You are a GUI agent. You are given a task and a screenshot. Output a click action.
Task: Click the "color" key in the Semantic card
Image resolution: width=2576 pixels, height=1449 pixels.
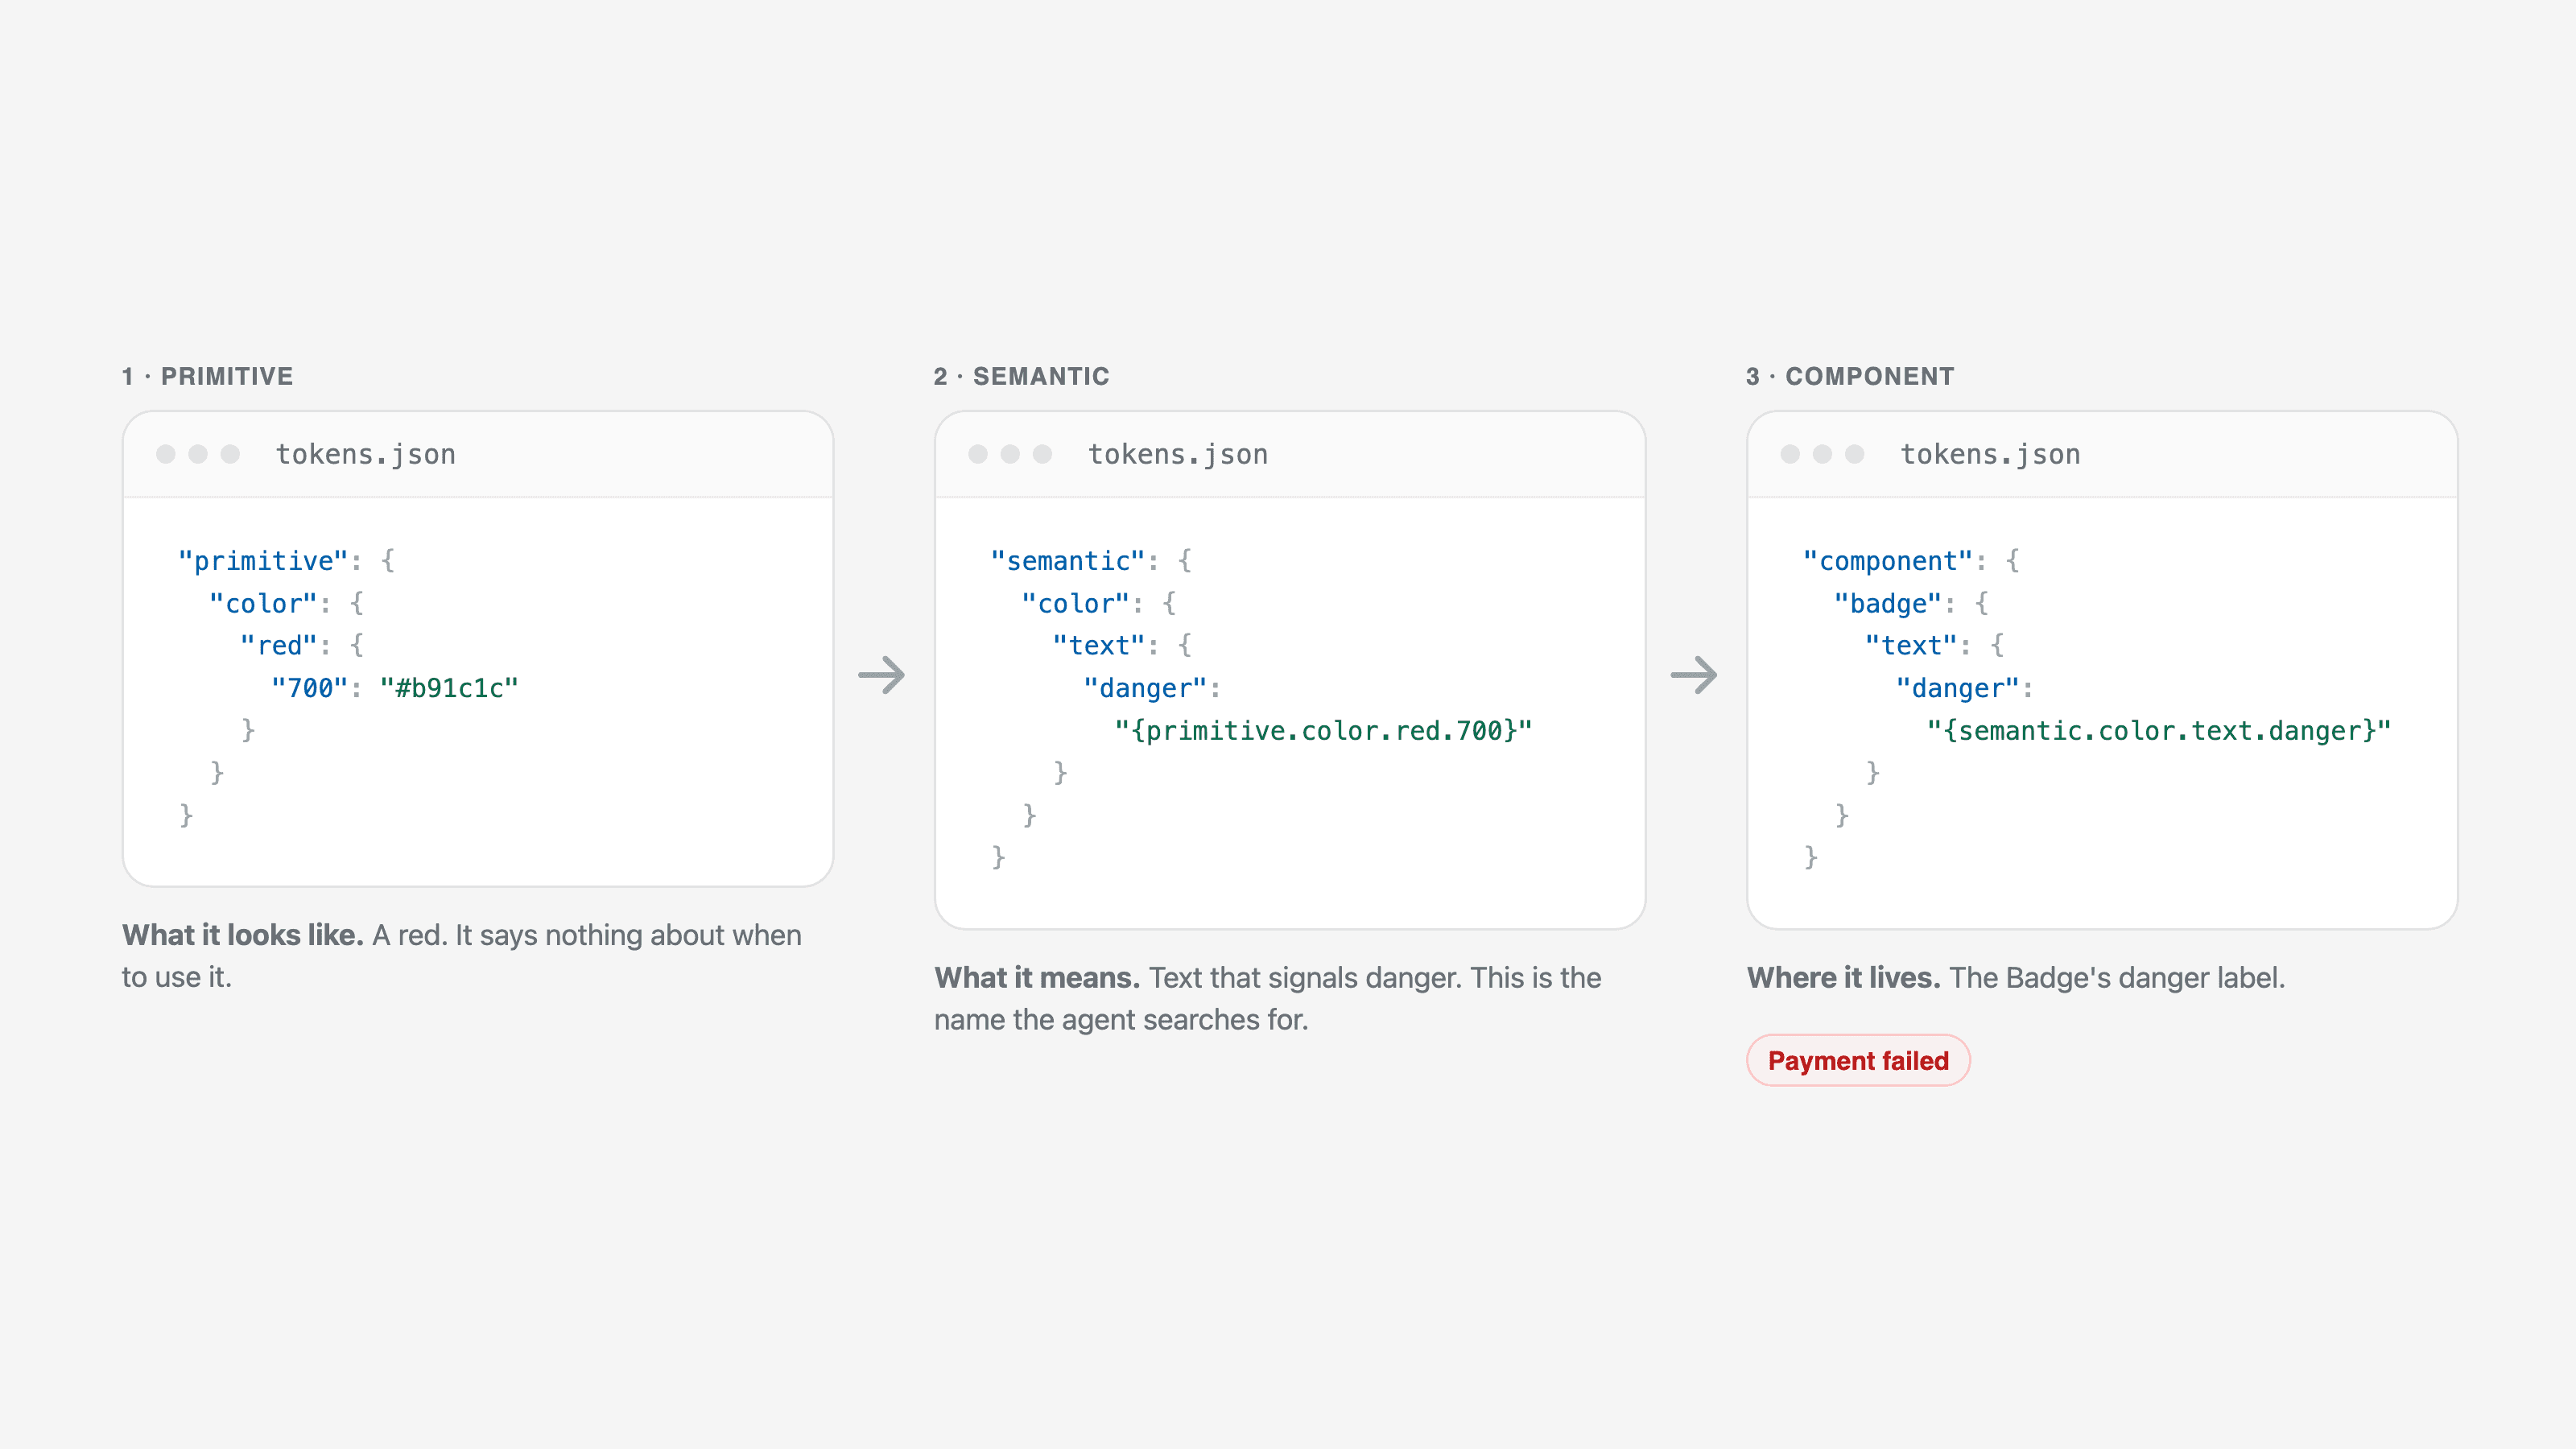pyautogui.click(x=1075, y=603)
